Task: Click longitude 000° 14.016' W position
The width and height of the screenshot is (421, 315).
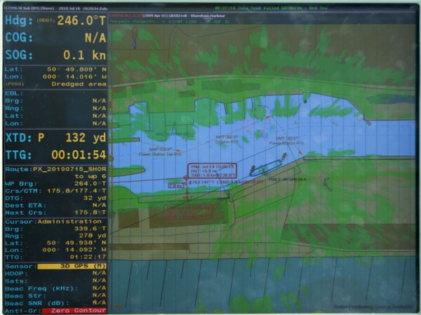Action: pyautogui.click(x=74, y=76)
